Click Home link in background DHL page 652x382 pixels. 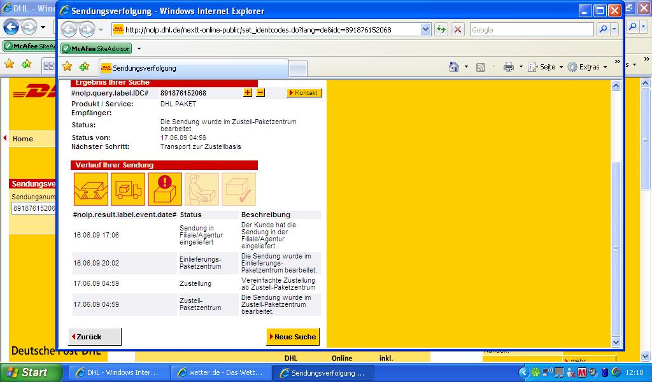23,139
